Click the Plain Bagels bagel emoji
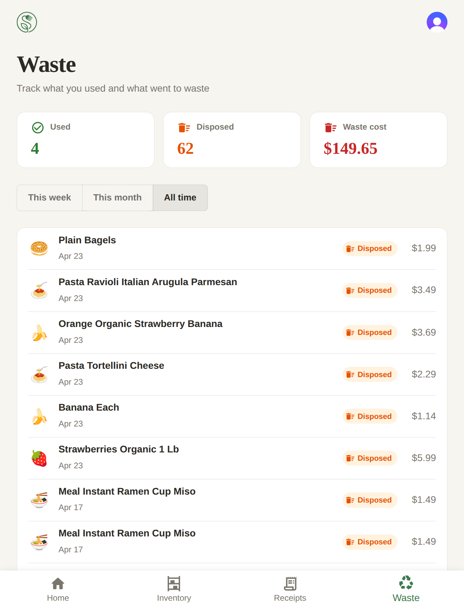This screenshot has width=464, height=609. [x=39, y=249]
